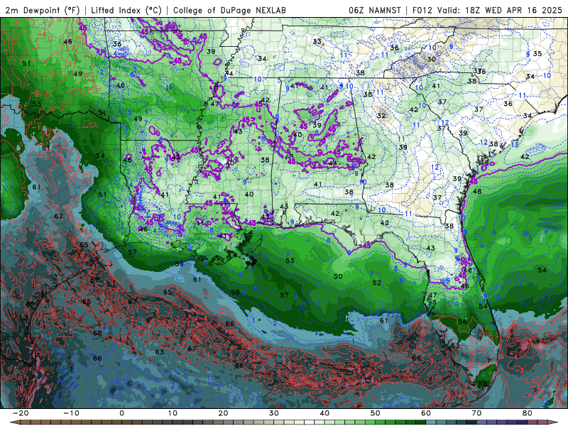Click the 'F012 Valid: 18Z WED APR 16 2025' text
Screen dimensions: 568x426
pos(487,10)
